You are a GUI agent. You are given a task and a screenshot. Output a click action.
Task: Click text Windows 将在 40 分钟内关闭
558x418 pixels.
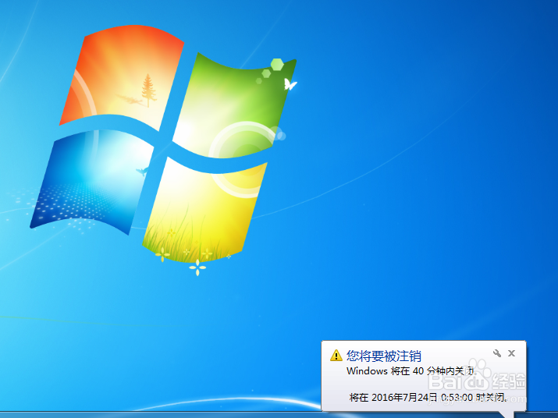click(411, 371)
